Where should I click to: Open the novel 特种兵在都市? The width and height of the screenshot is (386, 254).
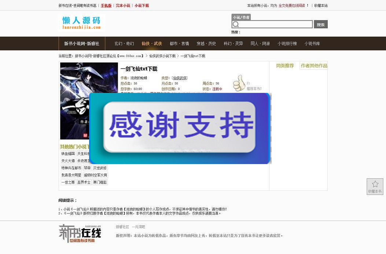(x=71, y=168)
